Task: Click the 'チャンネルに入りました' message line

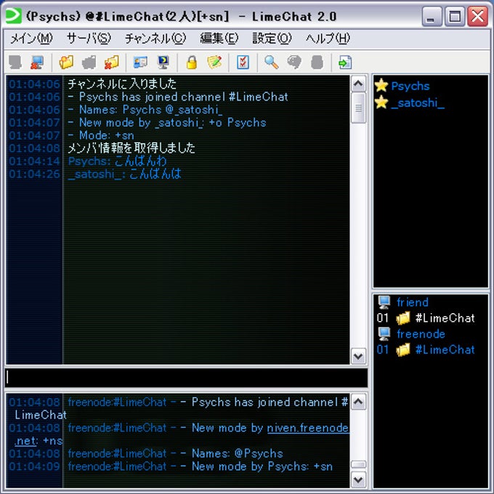Action: click(122, 84)
